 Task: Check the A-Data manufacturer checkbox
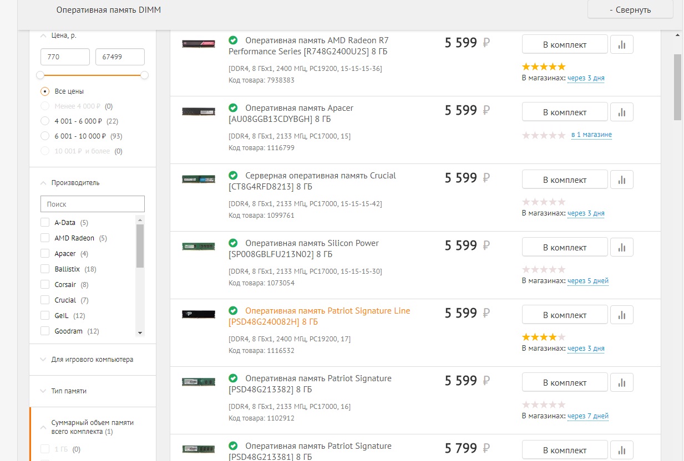[45, 223]
